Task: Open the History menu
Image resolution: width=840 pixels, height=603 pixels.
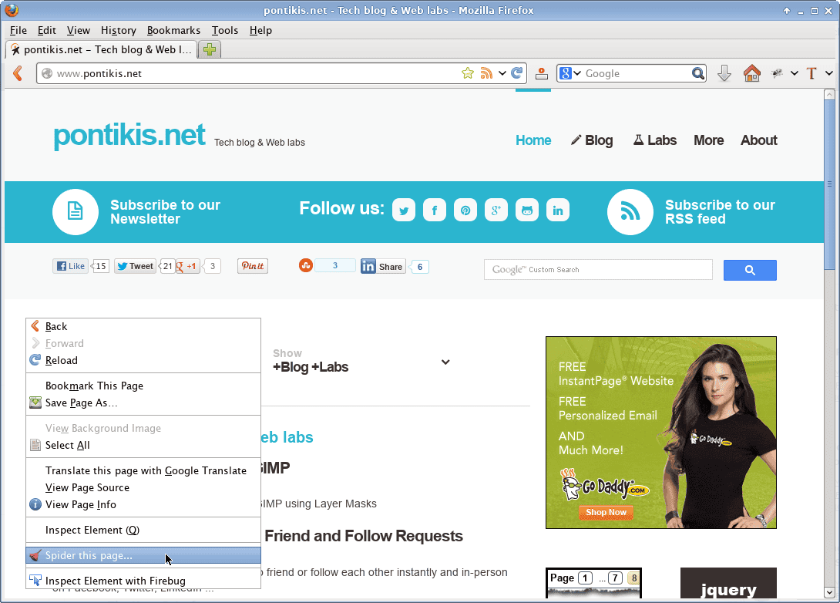Action: pyautogui.click(x=119, y=31)
